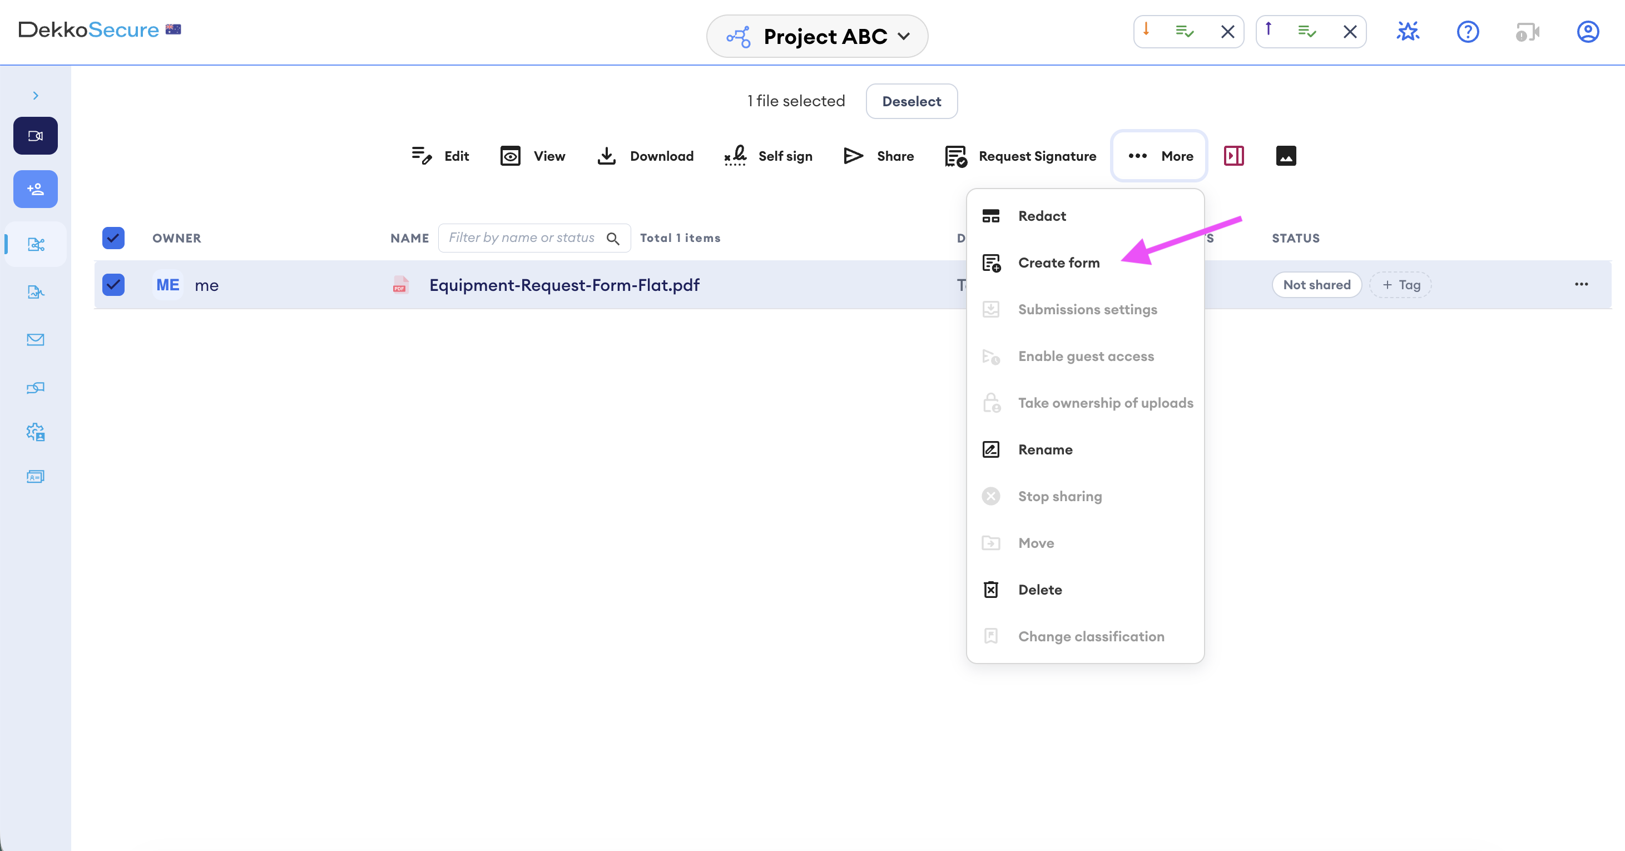This screenshot has width=1625, height=851.
Task: Open the mail sidebar icon
Action: tap(36, 340)
